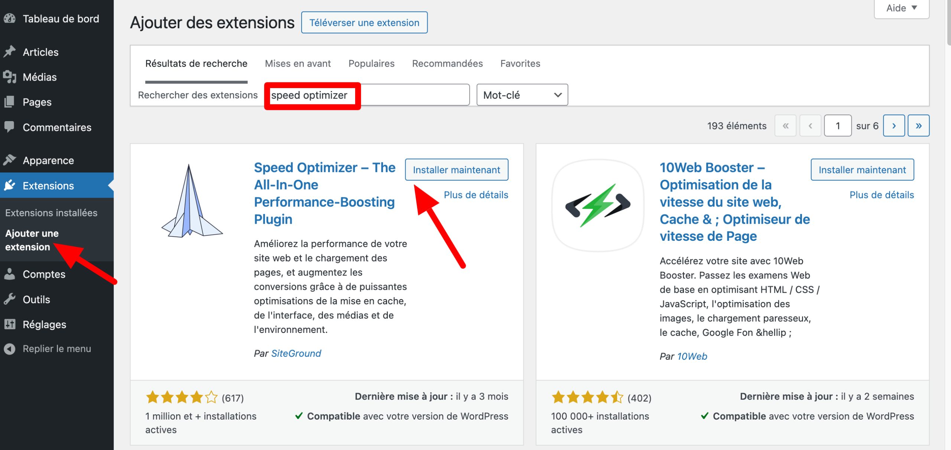
Task: Open the Réglages menu item
Action: 57,324
